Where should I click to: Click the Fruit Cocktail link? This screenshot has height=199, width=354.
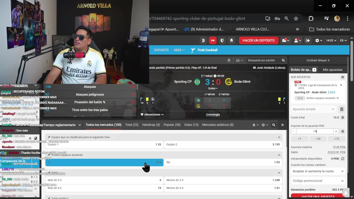point(204,50)
